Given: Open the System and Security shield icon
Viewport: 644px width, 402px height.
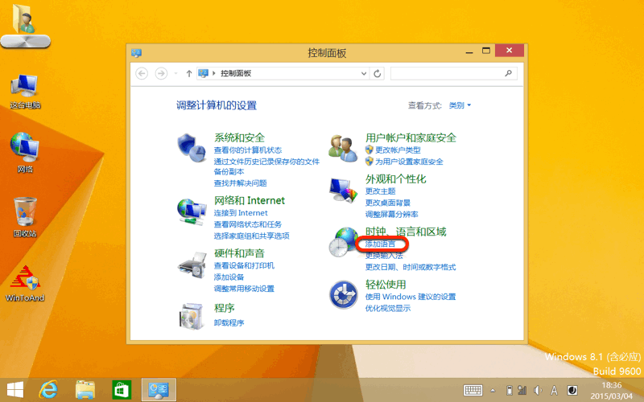Looking at the screenshot, I should (190, 148).
